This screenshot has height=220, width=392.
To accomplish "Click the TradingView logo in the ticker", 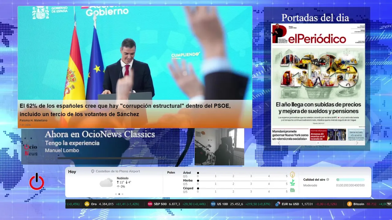I will coord(389,204).
